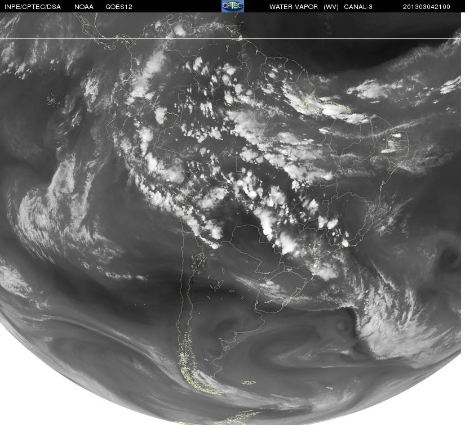
Task: Click the NOAA label in header
Action: [84, 7]
